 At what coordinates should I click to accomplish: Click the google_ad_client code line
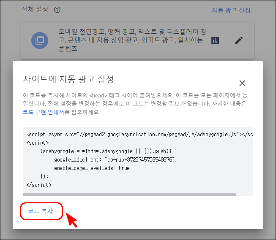tap(115, 159)
